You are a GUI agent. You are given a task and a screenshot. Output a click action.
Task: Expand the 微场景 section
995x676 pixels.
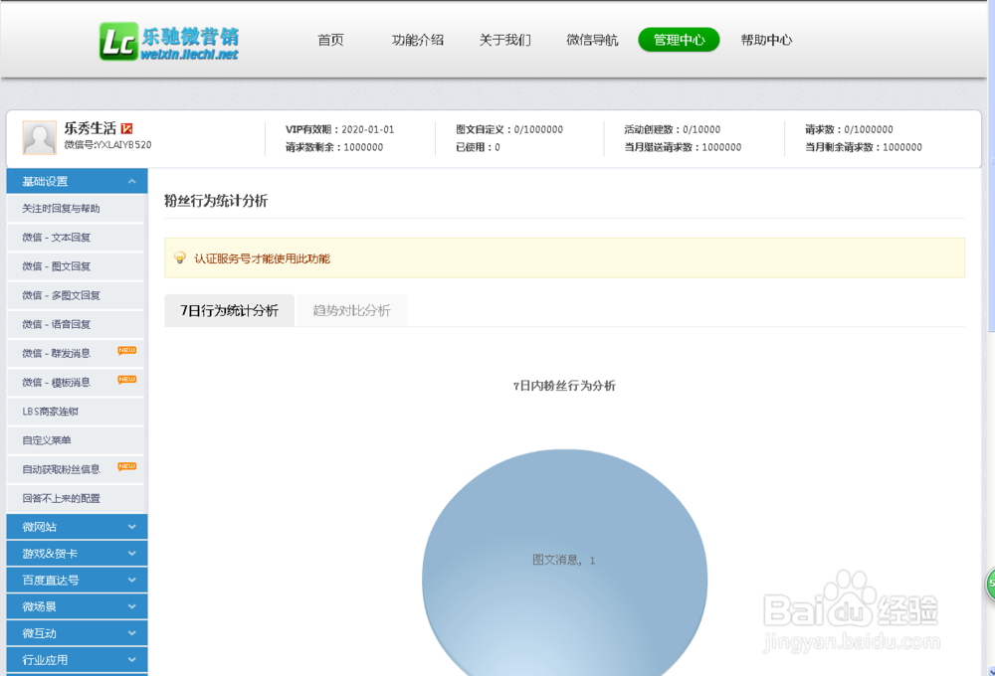(x=77, y=606)
